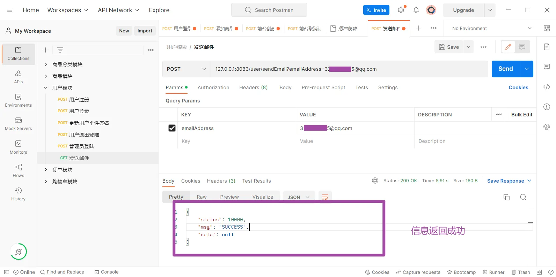Viewport: 556px width, 277px height.
Task: Open the Monitors sidebar section
Action: pos(18,147)
